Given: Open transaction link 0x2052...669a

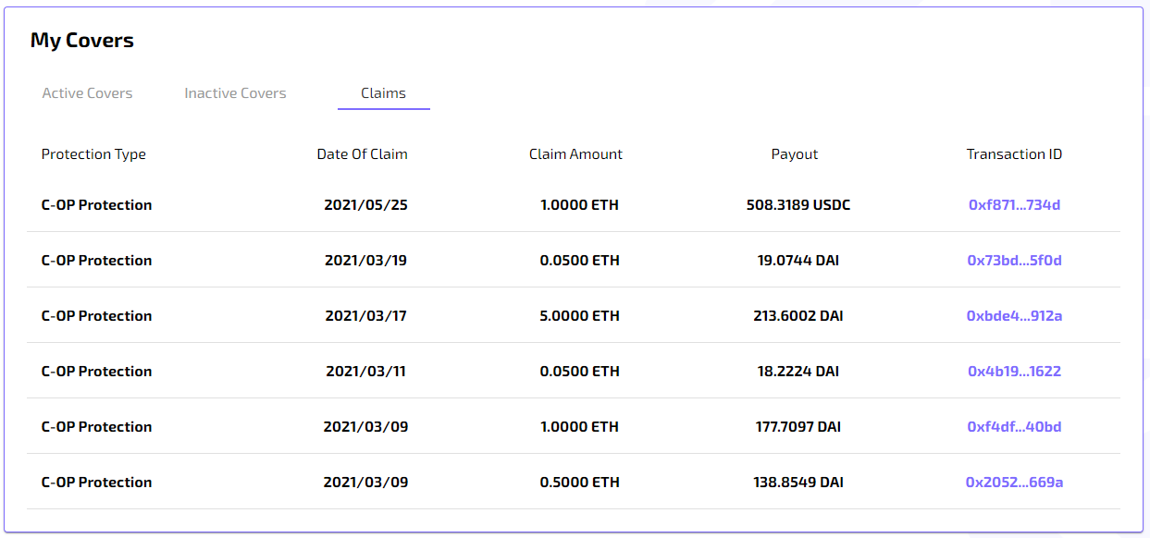Looking at the screenshot, I should coord(1014,483).
